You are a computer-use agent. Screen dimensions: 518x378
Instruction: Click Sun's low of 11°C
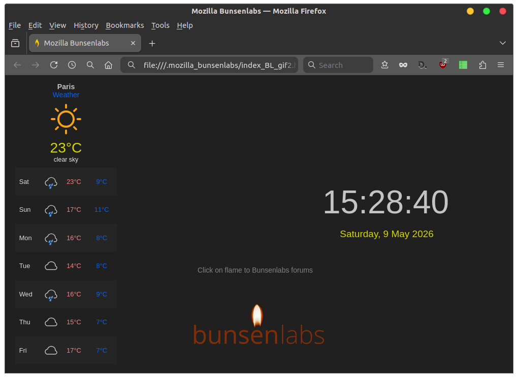click(x=102, y=210)
